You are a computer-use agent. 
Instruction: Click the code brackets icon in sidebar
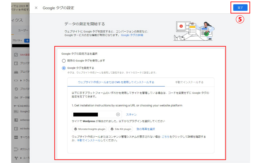(16, 80)
